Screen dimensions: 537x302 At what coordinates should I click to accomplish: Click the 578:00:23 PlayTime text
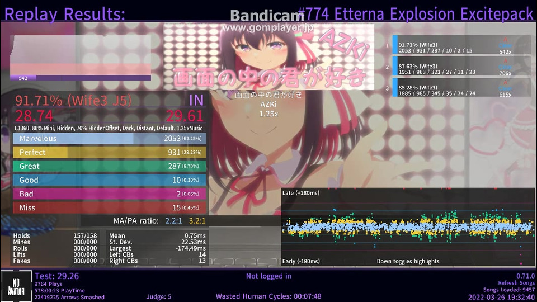click(x=60, y=291)
